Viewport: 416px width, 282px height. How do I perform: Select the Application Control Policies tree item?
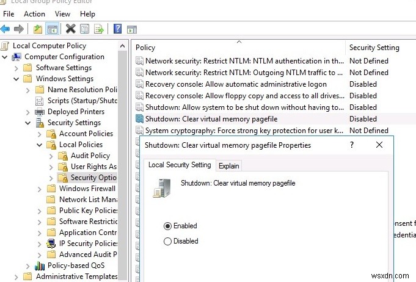point(88,233)
